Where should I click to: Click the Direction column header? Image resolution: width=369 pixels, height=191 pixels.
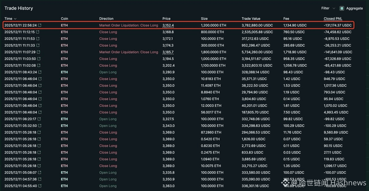(106, 19)
